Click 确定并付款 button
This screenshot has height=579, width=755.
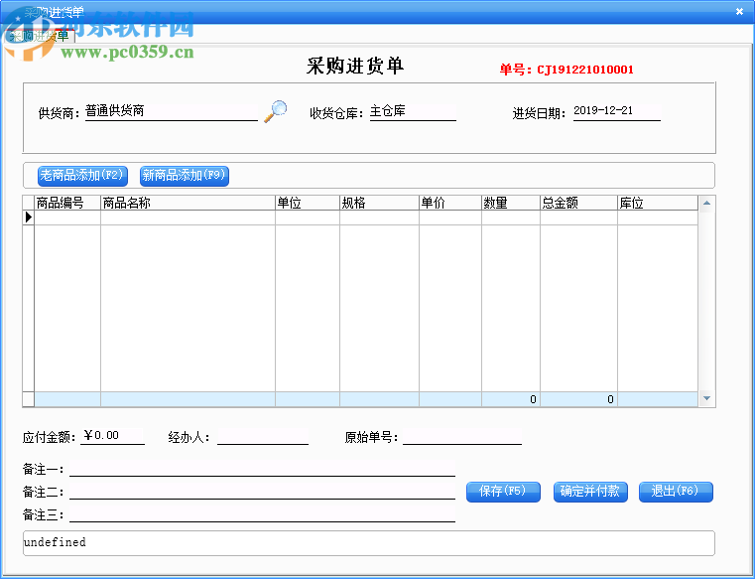[x=590, y=492]
